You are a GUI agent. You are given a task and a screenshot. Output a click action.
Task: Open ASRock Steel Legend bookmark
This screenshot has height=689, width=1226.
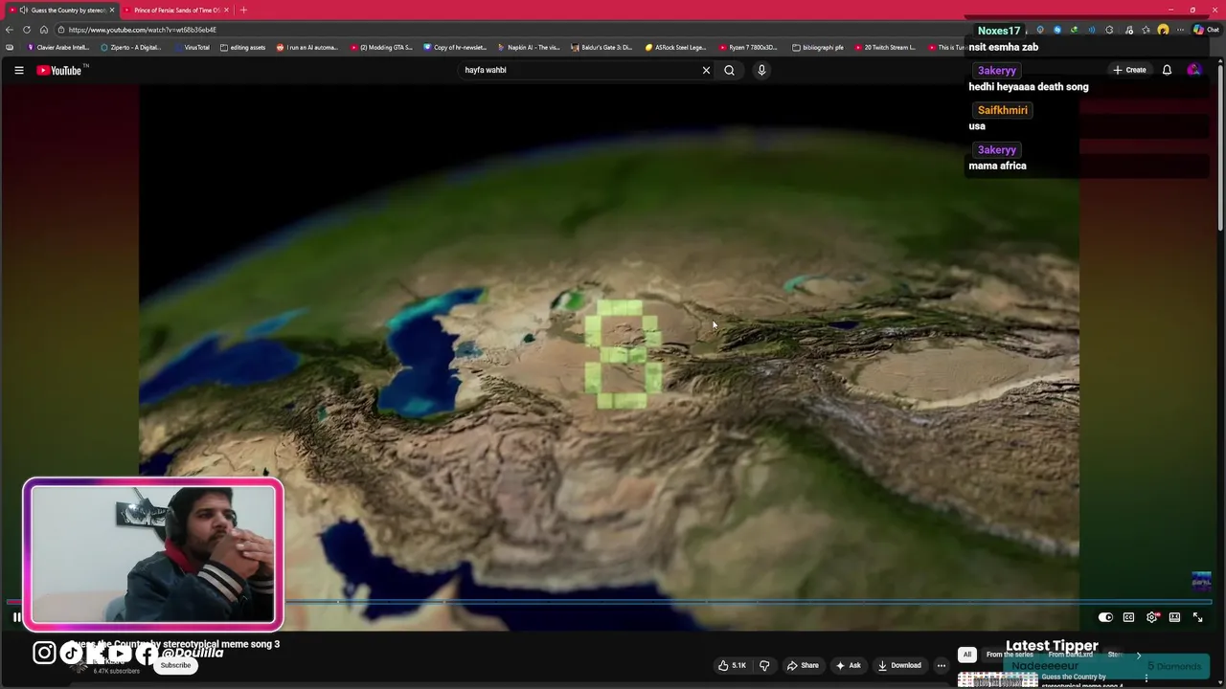[676, 47]
